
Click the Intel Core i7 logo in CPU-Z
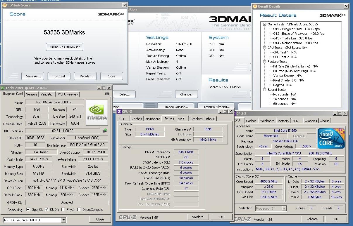click(x=331, y=138)
